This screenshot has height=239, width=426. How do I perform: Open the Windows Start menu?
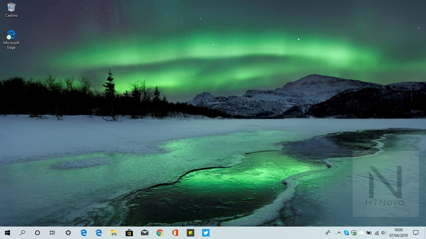tap(7, 233)
